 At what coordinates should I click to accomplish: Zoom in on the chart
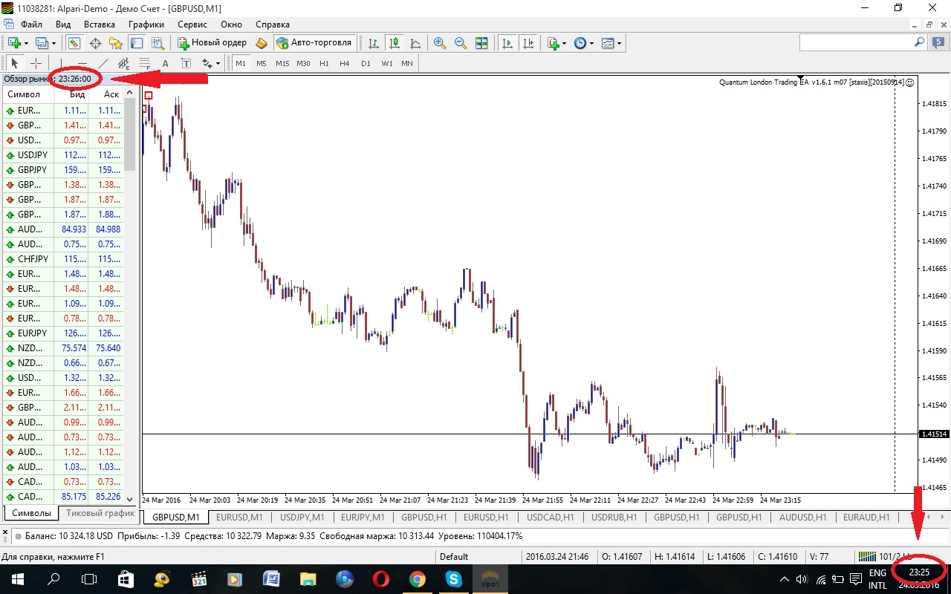440,43
